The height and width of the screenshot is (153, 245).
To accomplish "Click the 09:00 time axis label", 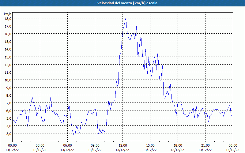I will 95,146.
